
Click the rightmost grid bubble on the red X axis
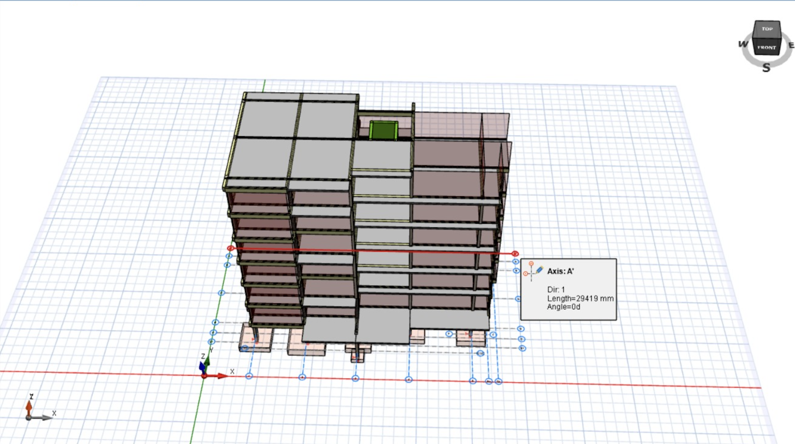pyautogui.click(x=499, y=381)
